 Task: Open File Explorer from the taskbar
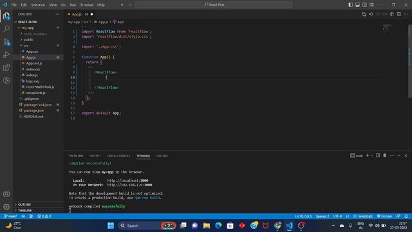click(207, 226)
